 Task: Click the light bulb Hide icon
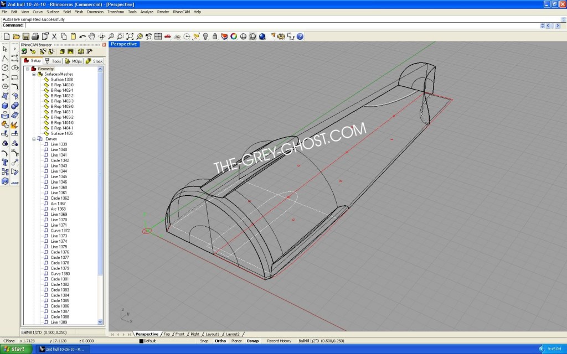coord(205,37)
